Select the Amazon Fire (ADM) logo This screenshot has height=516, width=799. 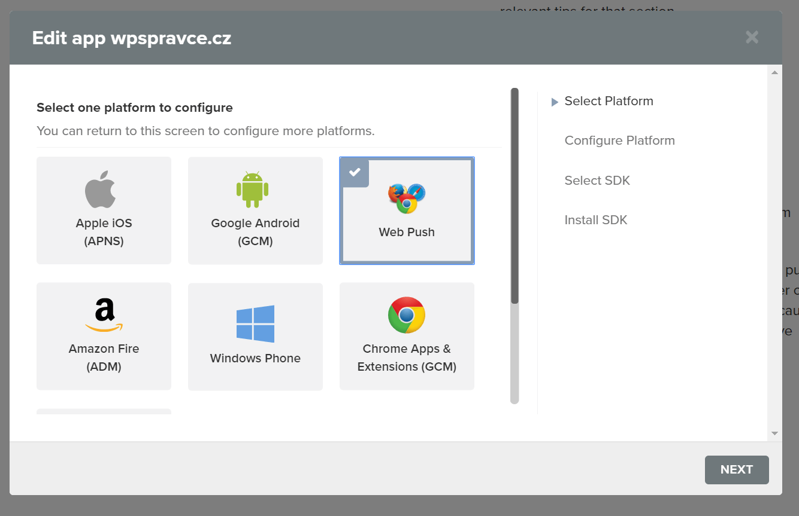click(x=104, y=315)
